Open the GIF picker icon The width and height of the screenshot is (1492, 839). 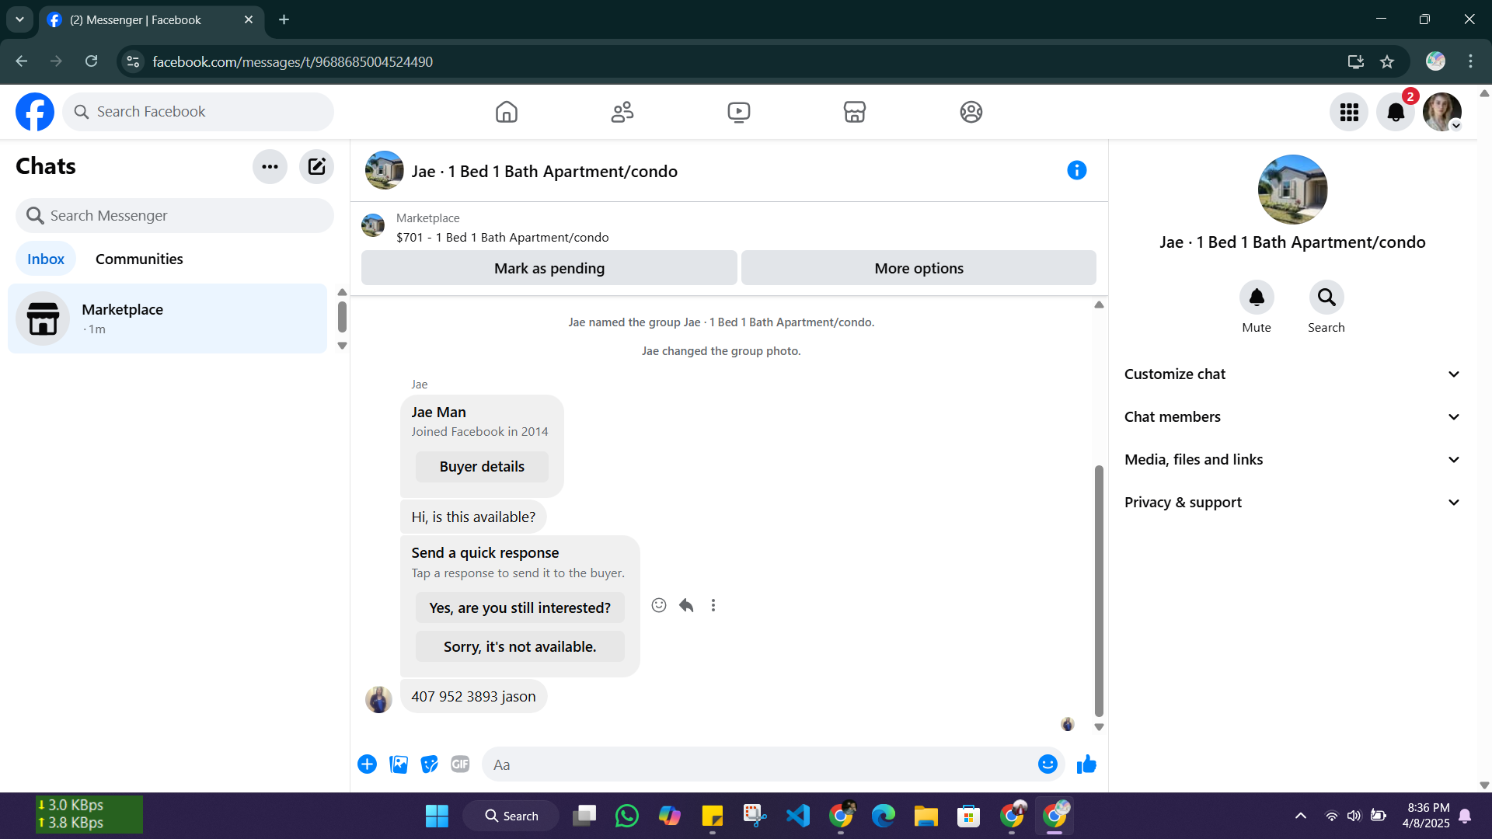pyautogui.click(x=460, y=764)
